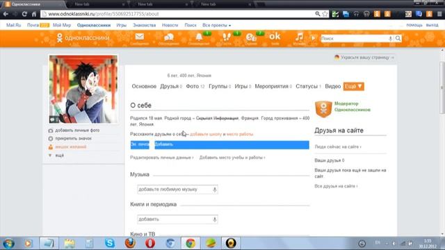The height and width of the screenshot is (250, 445).
Task: Click the помощь link
Action: pos(414,25)
